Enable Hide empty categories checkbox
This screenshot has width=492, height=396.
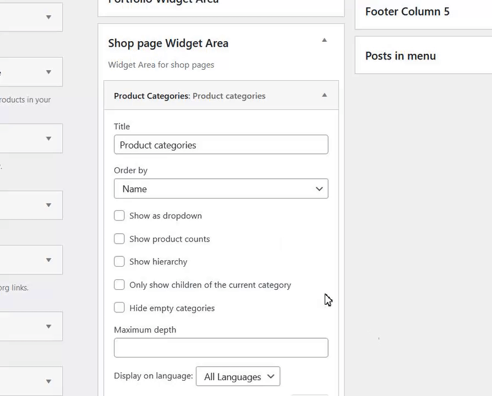click(x=119, y=308)
